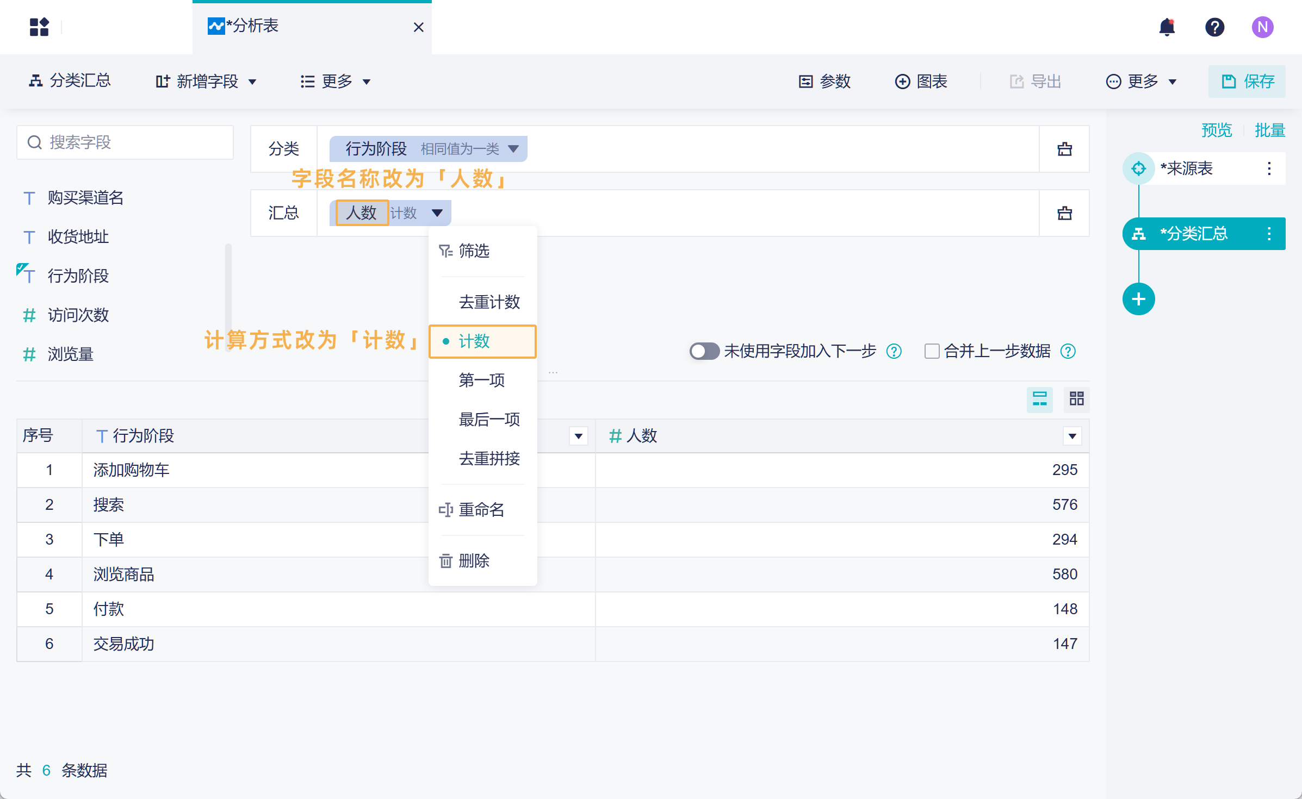
Task: Switch to the card grid view icon
Action: [x=1076, y=399]
